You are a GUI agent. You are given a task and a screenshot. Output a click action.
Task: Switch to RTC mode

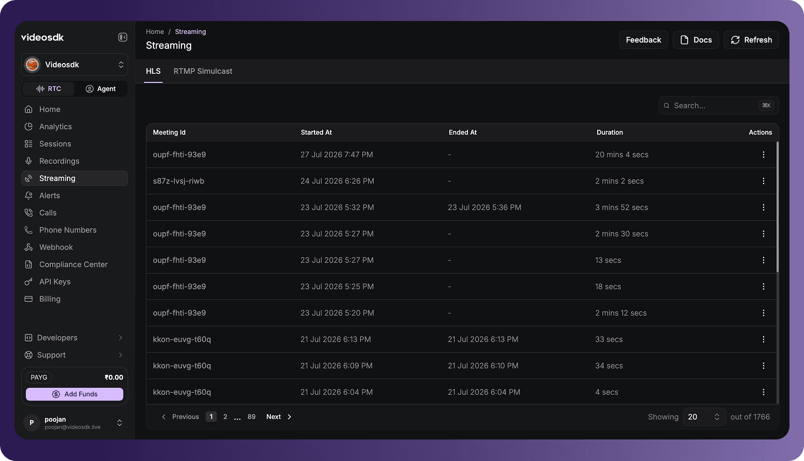coord(48,89)
